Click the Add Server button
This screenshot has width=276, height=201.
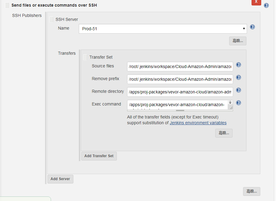click(x=60, y=179)
